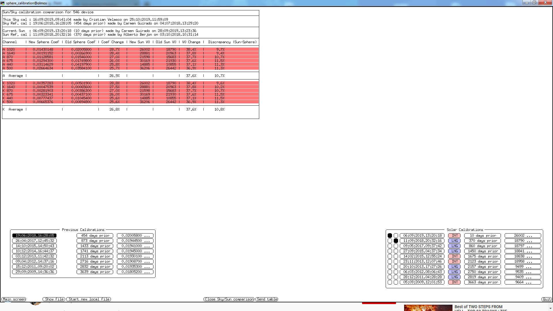Toggle second checkbox for solar calibration 23:11:2013,12:07:46
The image size is (553, 311).
click(396, 261)
